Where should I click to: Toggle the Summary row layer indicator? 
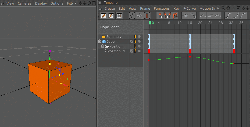click(135, 37)
